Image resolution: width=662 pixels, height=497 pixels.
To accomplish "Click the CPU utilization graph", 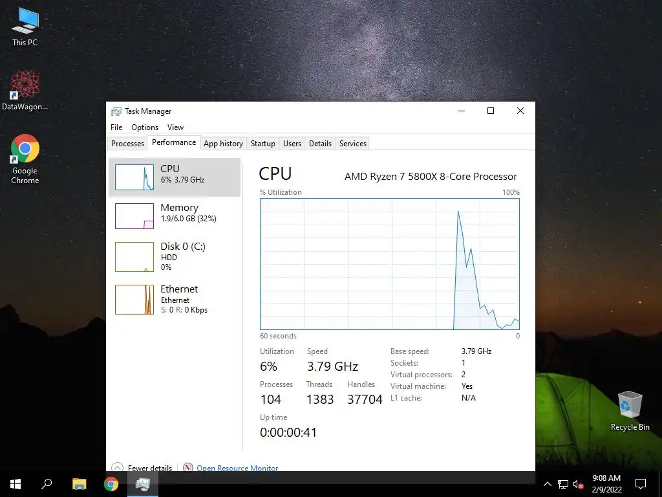I will [390, 264].
